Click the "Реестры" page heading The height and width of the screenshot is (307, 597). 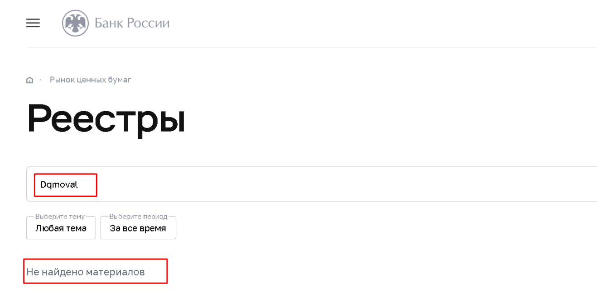(106, 118)
